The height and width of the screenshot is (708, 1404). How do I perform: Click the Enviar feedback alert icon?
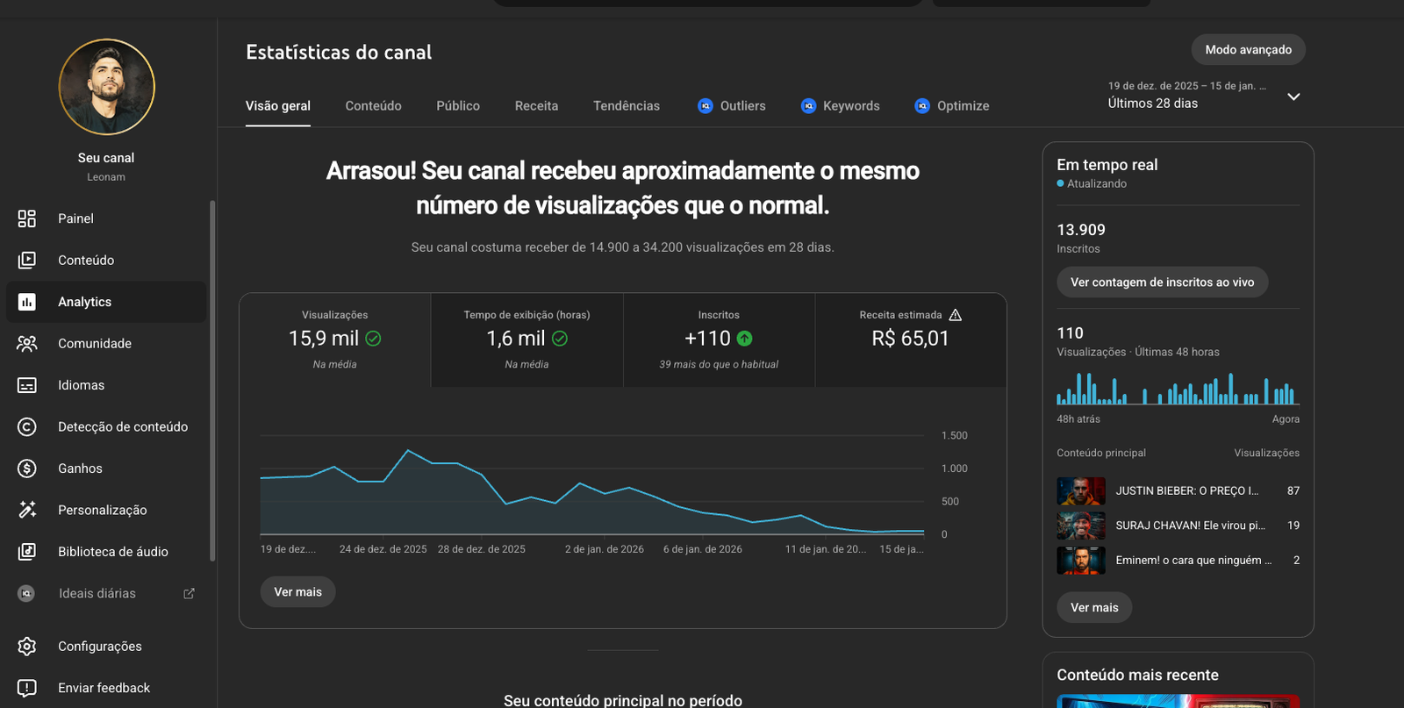pyautogui.click(x=27, y=688)
